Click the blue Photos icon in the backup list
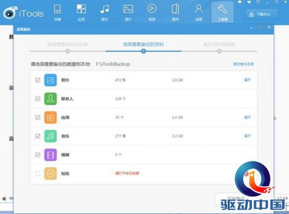The image size is (289, 214). tap(50, 80)
